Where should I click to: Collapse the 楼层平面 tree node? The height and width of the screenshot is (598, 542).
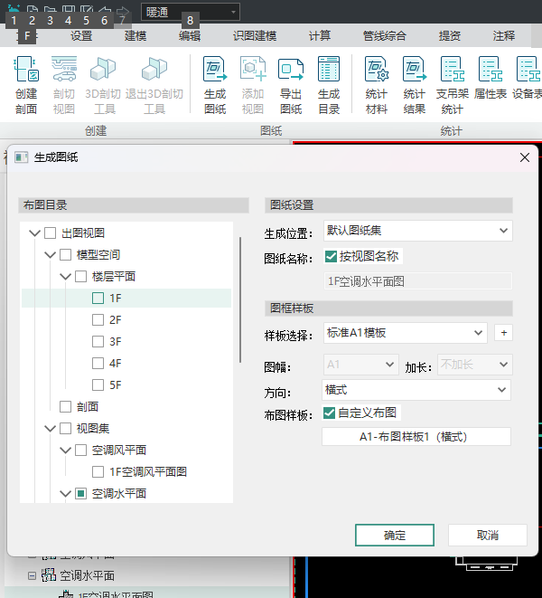pyautogui.click(x=66, y=276)
